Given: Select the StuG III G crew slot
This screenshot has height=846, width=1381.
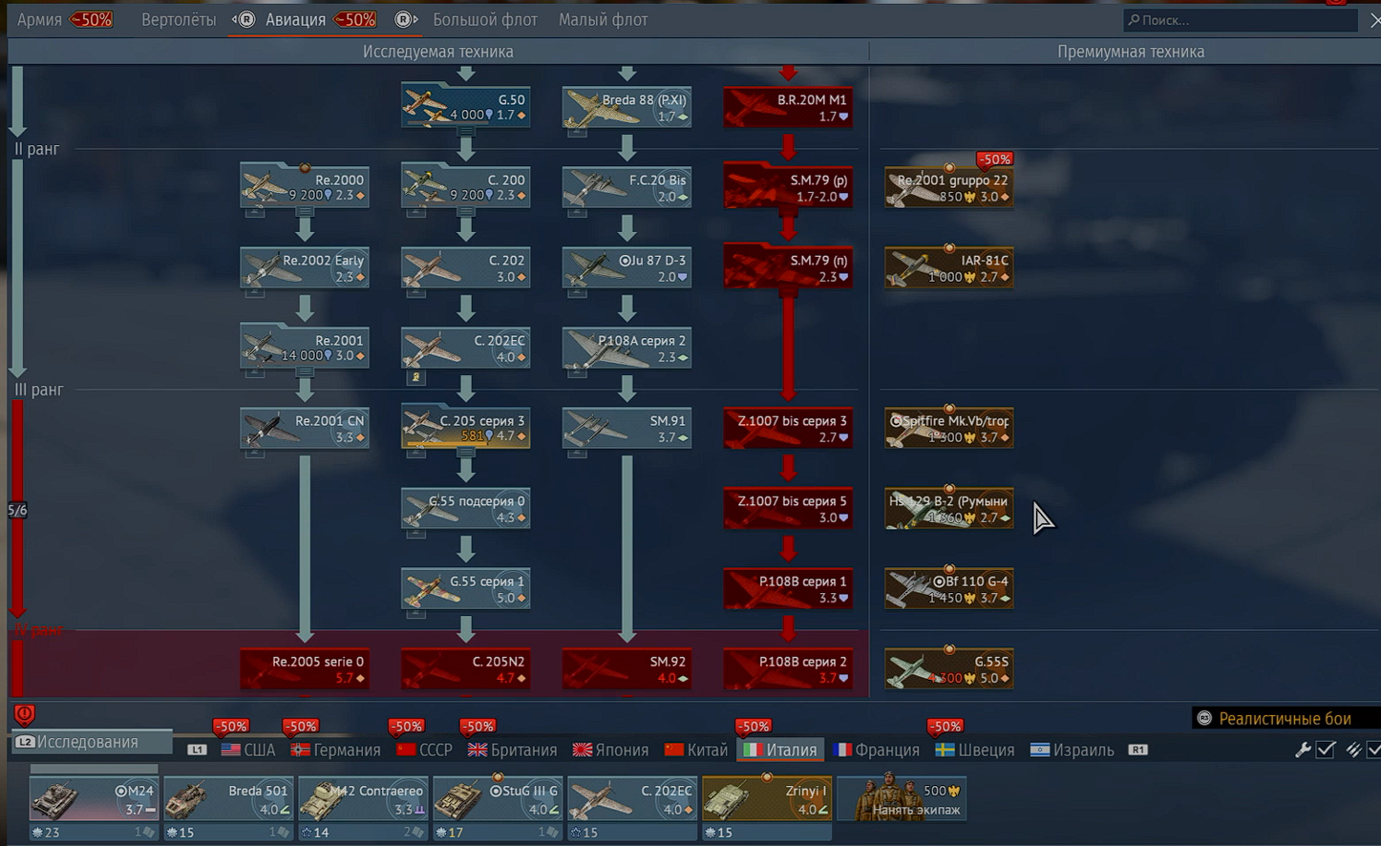Looking at the screenshot, I should coord(497,799).
